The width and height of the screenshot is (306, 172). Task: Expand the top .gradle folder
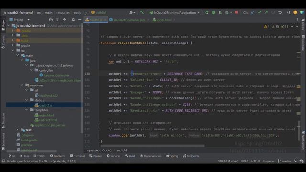pyautogui.click(x=13, y=31)
